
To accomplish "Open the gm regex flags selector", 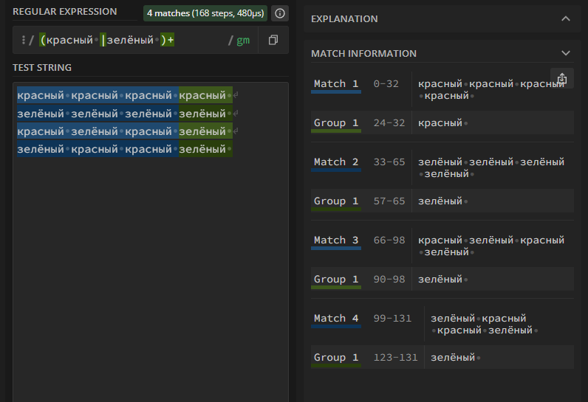I will [x=243, y=41].
